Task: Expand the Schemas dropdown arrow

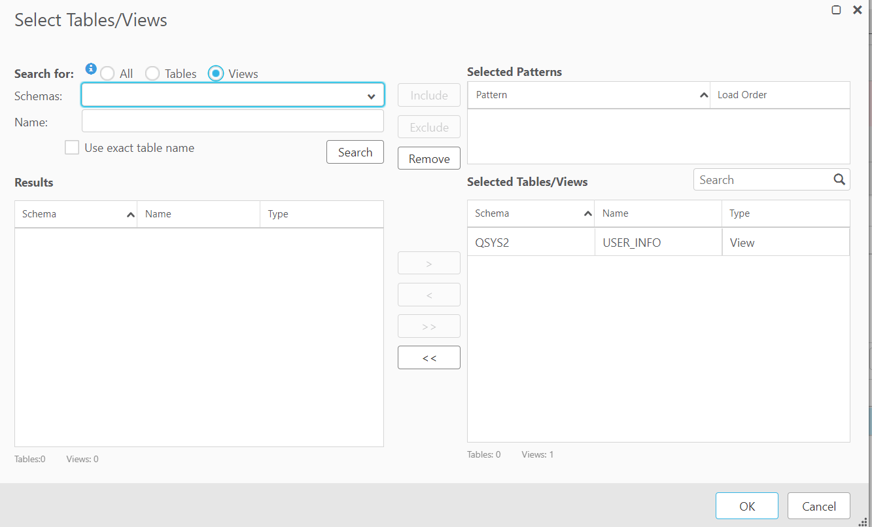Action: click(371, 96)
